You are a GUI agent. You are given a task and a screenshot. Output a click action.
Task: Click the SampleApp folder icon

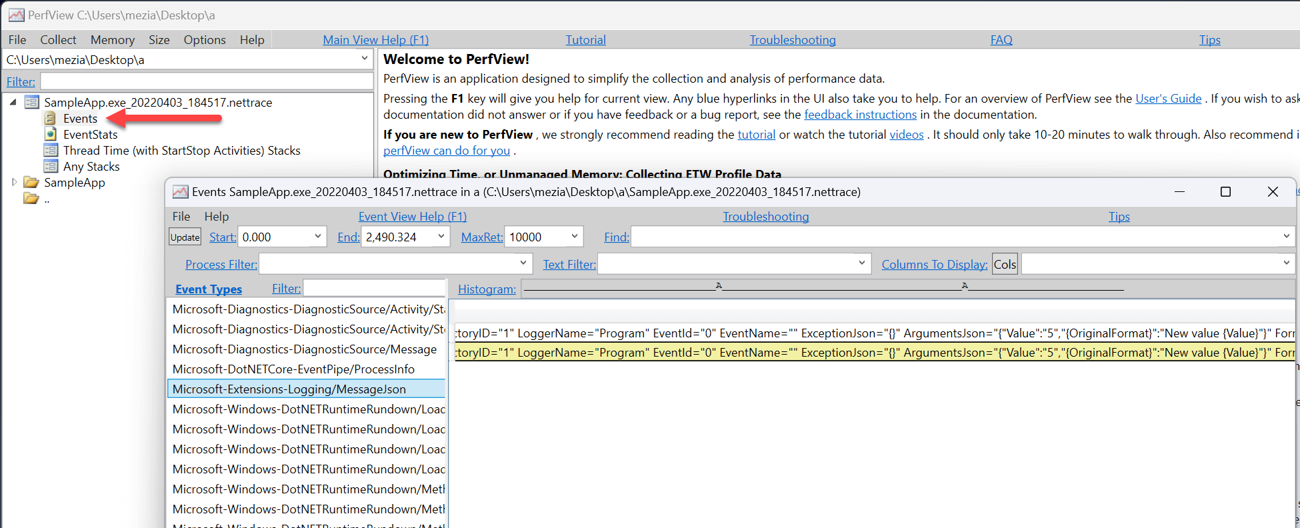coord(31,183)
